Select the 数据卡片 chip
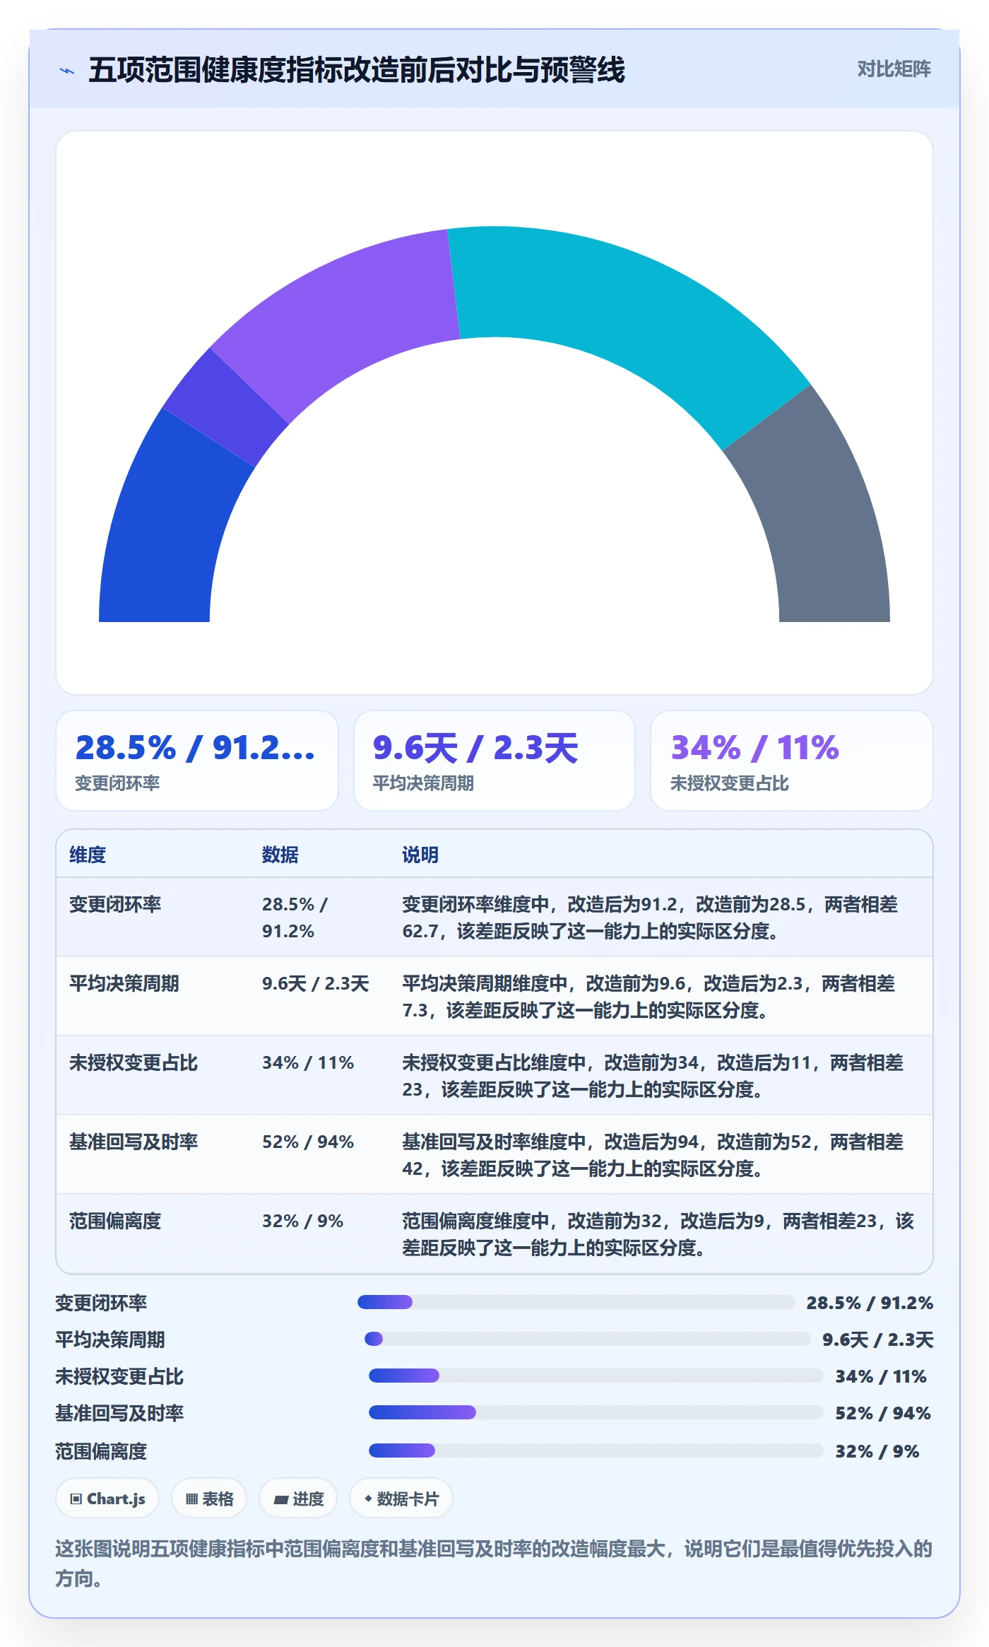989x1647 pixels. pyautogui.click(x=401, y=1499)
